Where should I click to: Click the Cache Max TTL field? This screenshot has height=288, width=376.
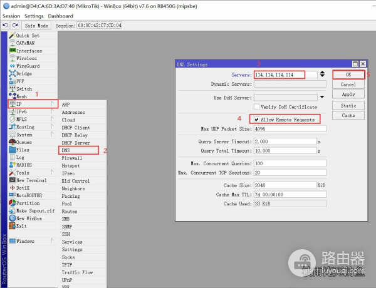[290, 194]
